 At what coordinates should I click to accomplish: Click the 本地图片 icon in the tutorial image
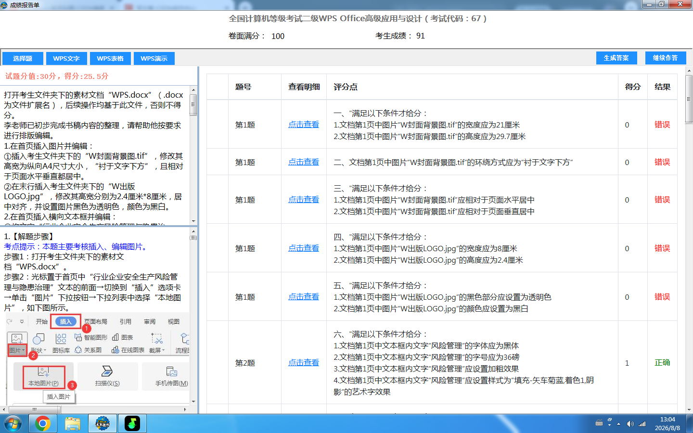(43, 371)
